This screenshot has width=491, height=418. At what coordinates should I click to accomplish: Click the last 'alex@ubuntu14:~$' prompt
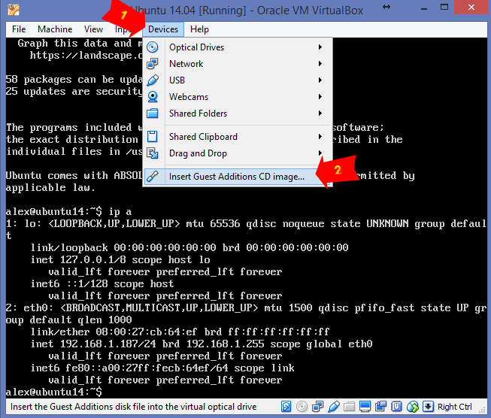tap(53, 392)
